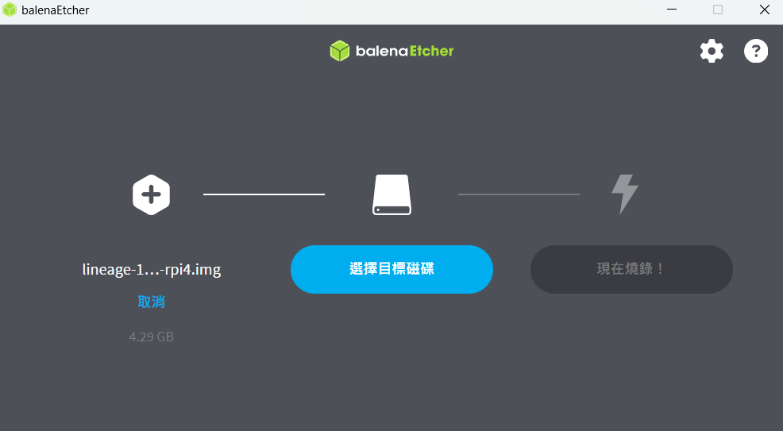
Task: Click the lineage-1...-rpi4.img file name
Action: click(152, 269)
